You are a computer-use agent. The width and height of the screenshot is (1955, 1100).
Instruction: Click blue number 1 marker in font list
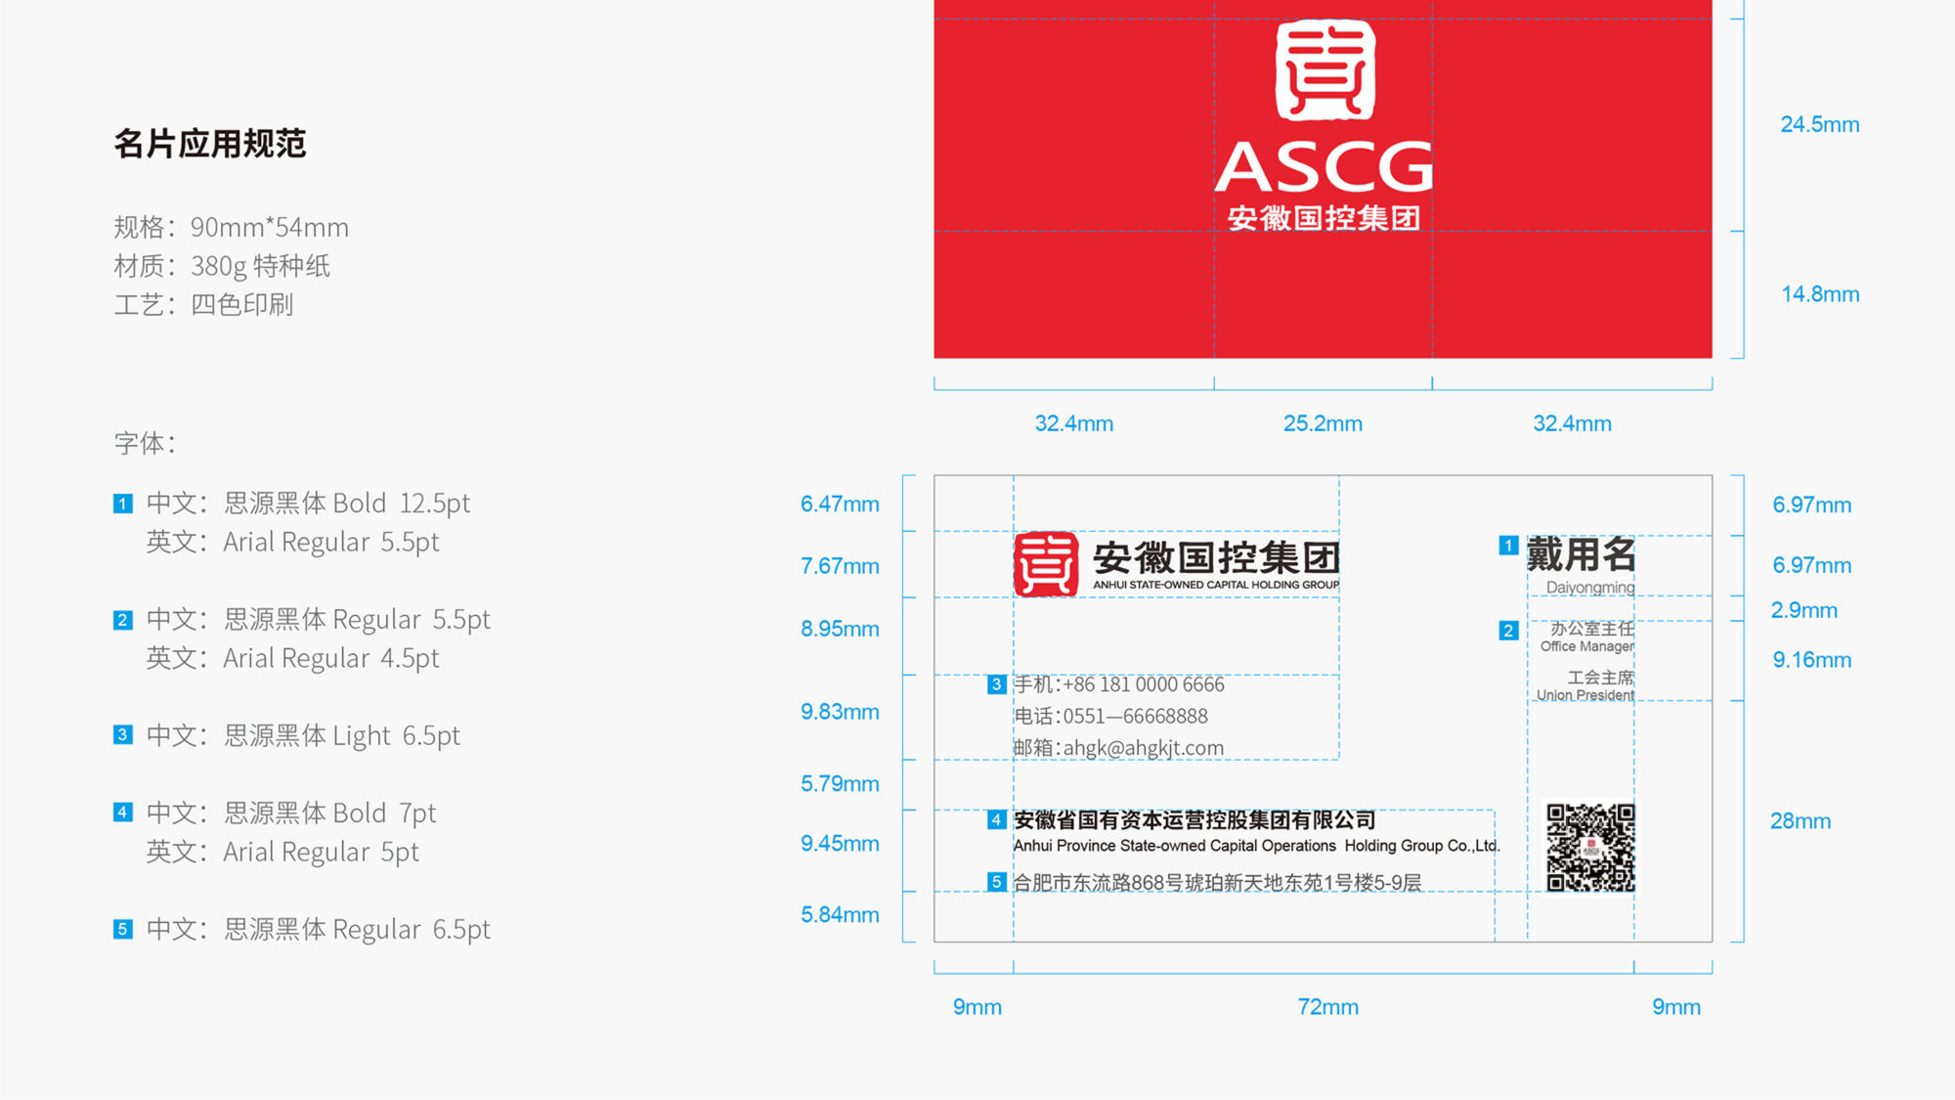click(122, 504)
